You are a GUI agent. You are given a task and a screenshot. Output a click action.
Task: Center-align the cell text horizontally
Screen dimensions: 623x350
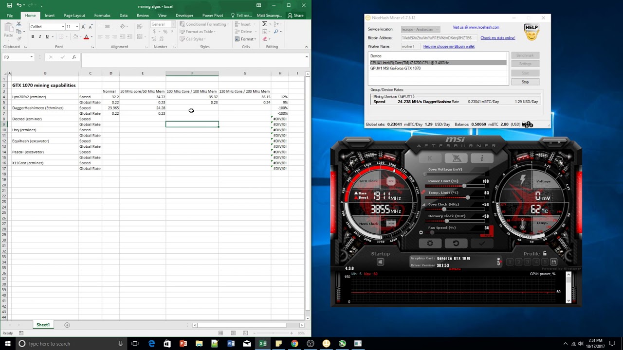[107, 36]
